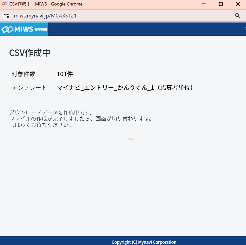
Task: Click the CSV作成中 page heading
Action: [x=29, y=53]
